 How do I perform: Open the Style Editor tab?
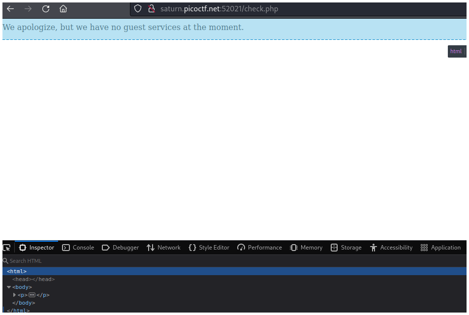click(x=209, y=248)
